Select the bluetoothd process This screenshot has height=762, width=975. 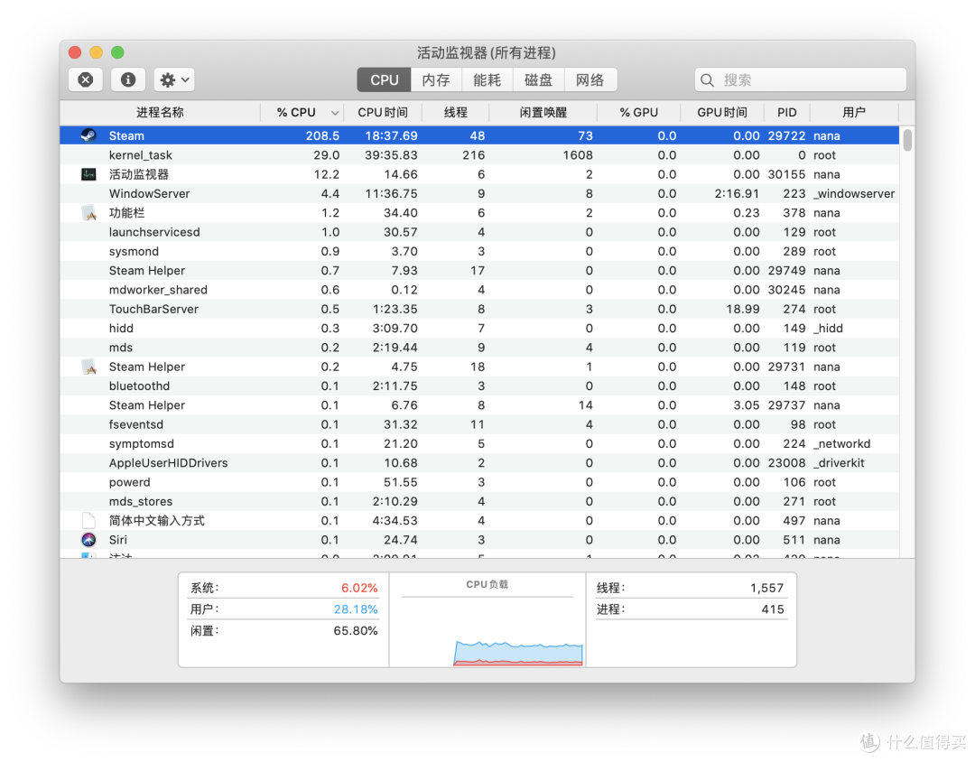pos(479,386)
